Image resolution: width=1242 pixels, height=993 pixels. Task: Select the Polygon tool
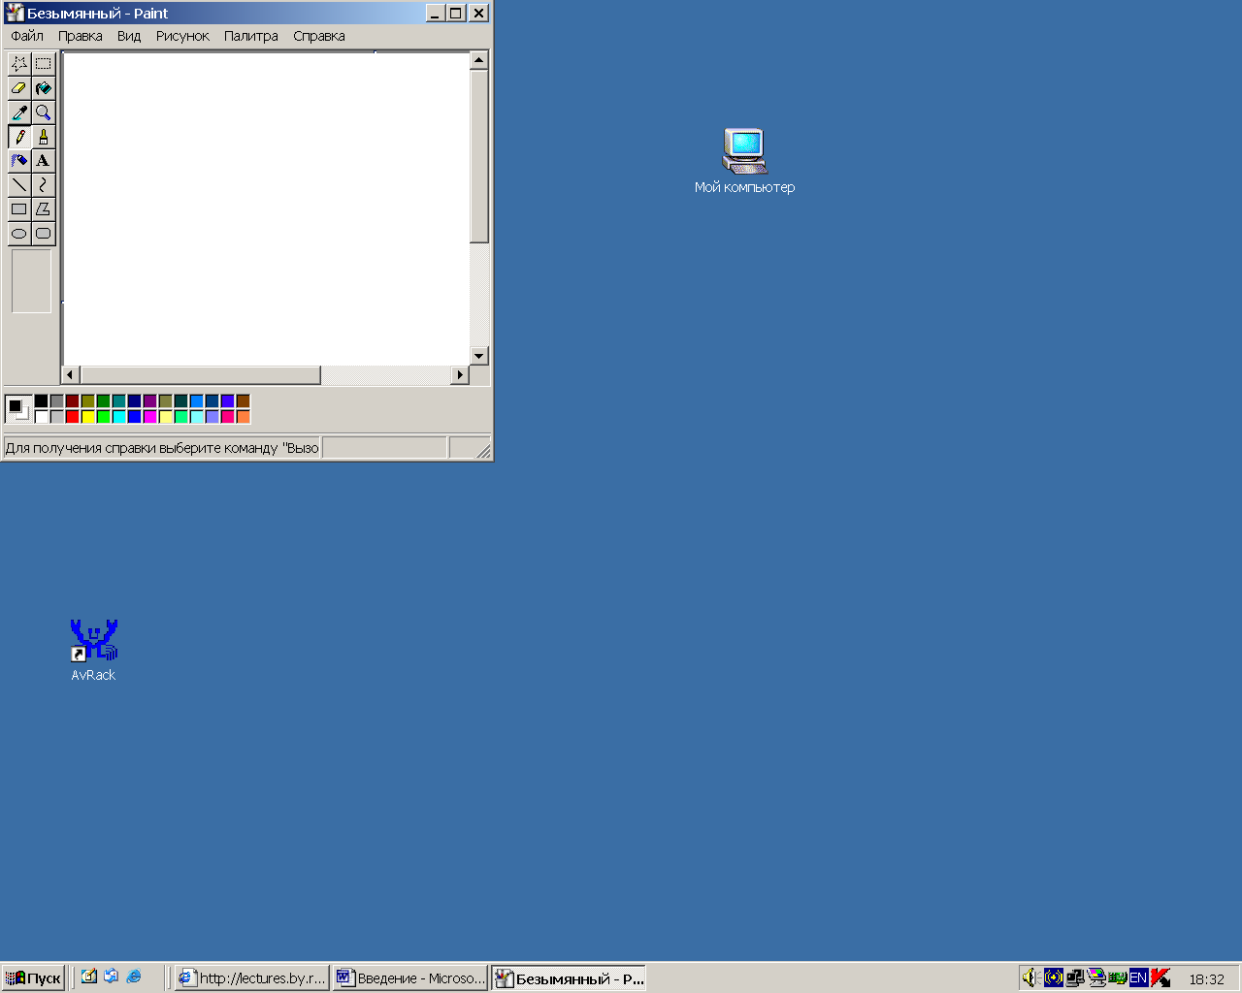pyautogui.click(x=44, y=209)
